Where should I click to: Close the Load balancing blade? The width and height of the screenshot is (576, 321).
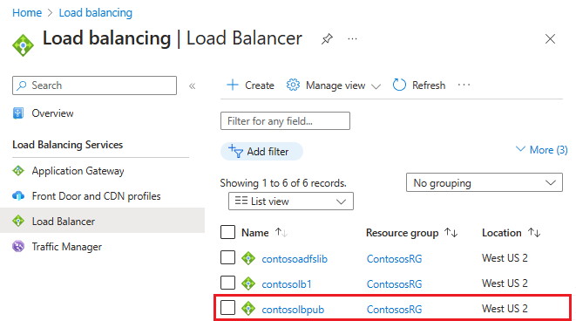(550, 39)
